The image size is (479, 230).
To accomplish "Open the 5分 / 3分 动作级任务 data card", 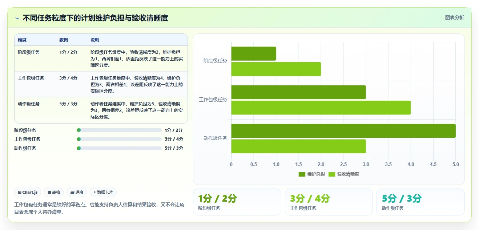I will 420,202.
